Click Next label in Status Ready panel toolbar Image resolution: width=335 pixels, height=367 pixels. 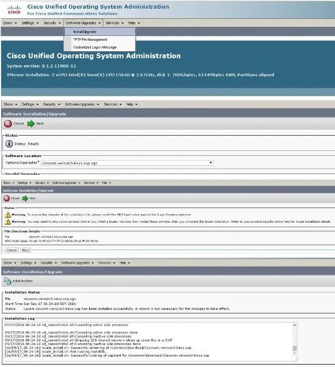[x=40, y=124]
